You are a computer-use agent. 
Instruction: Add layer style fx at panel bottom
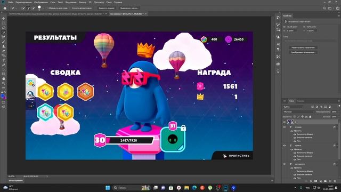(x=311, y=181)
